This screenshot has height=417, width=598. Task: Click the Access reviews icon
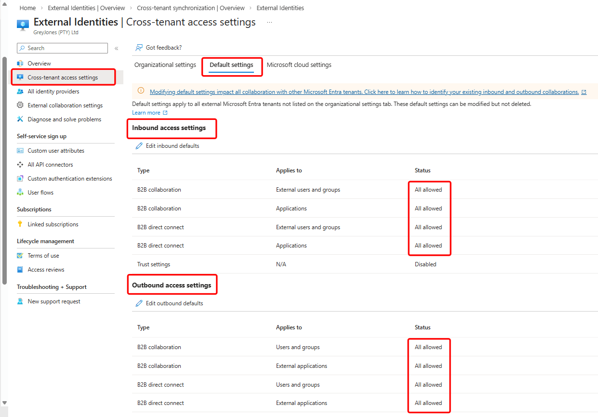[x=20, y=270]
